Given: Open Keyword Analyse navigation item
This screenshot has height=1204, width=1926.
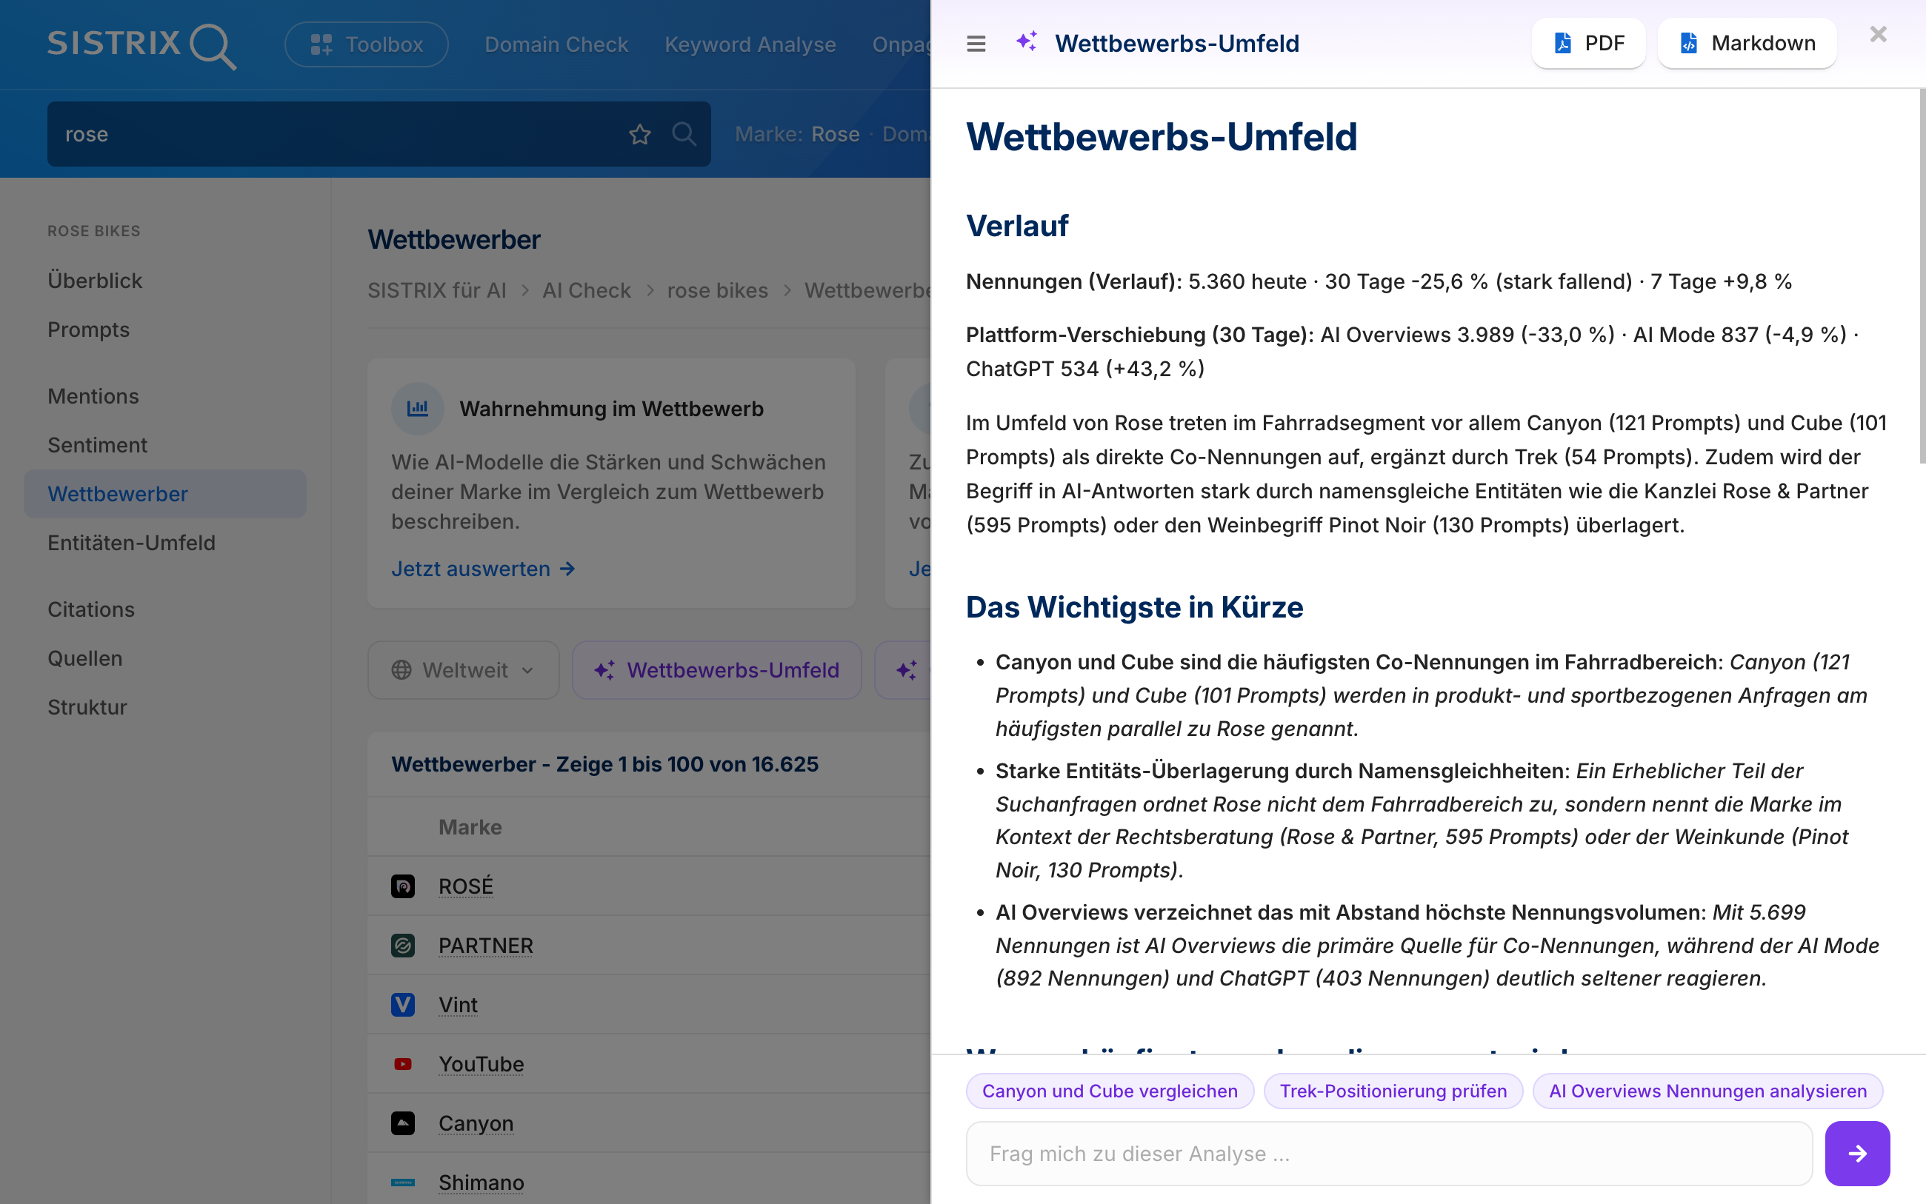Looking at the screenshot, I should pyautogui.click(x=750, y=44).
